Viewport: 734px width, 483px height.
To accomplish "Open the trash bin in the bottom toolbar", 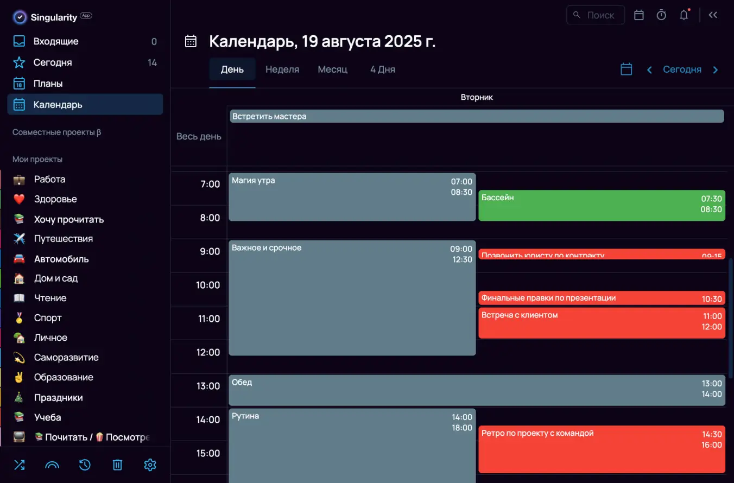I will [x=117, y=465].
